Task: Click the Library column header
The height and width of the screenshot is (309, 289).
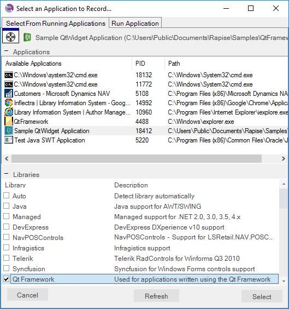Action: pos(15,185)
